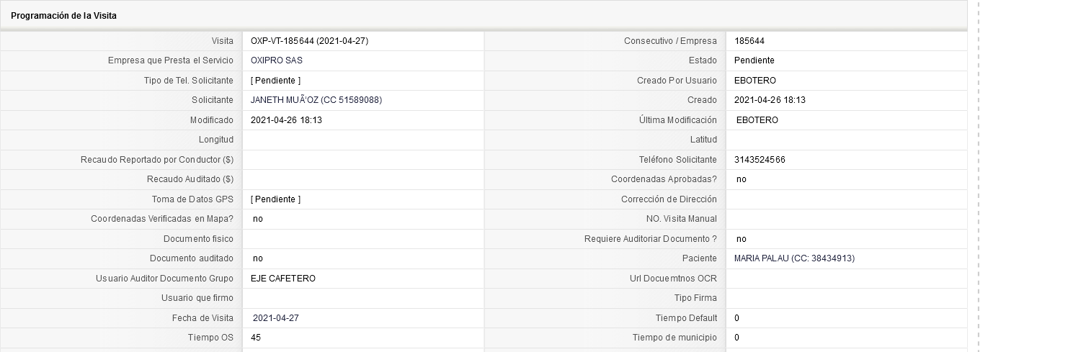1068x352 pixels.
Task: Click the Creado Por Usuario value EBOTERO
Action: click(x=755, y=81)
